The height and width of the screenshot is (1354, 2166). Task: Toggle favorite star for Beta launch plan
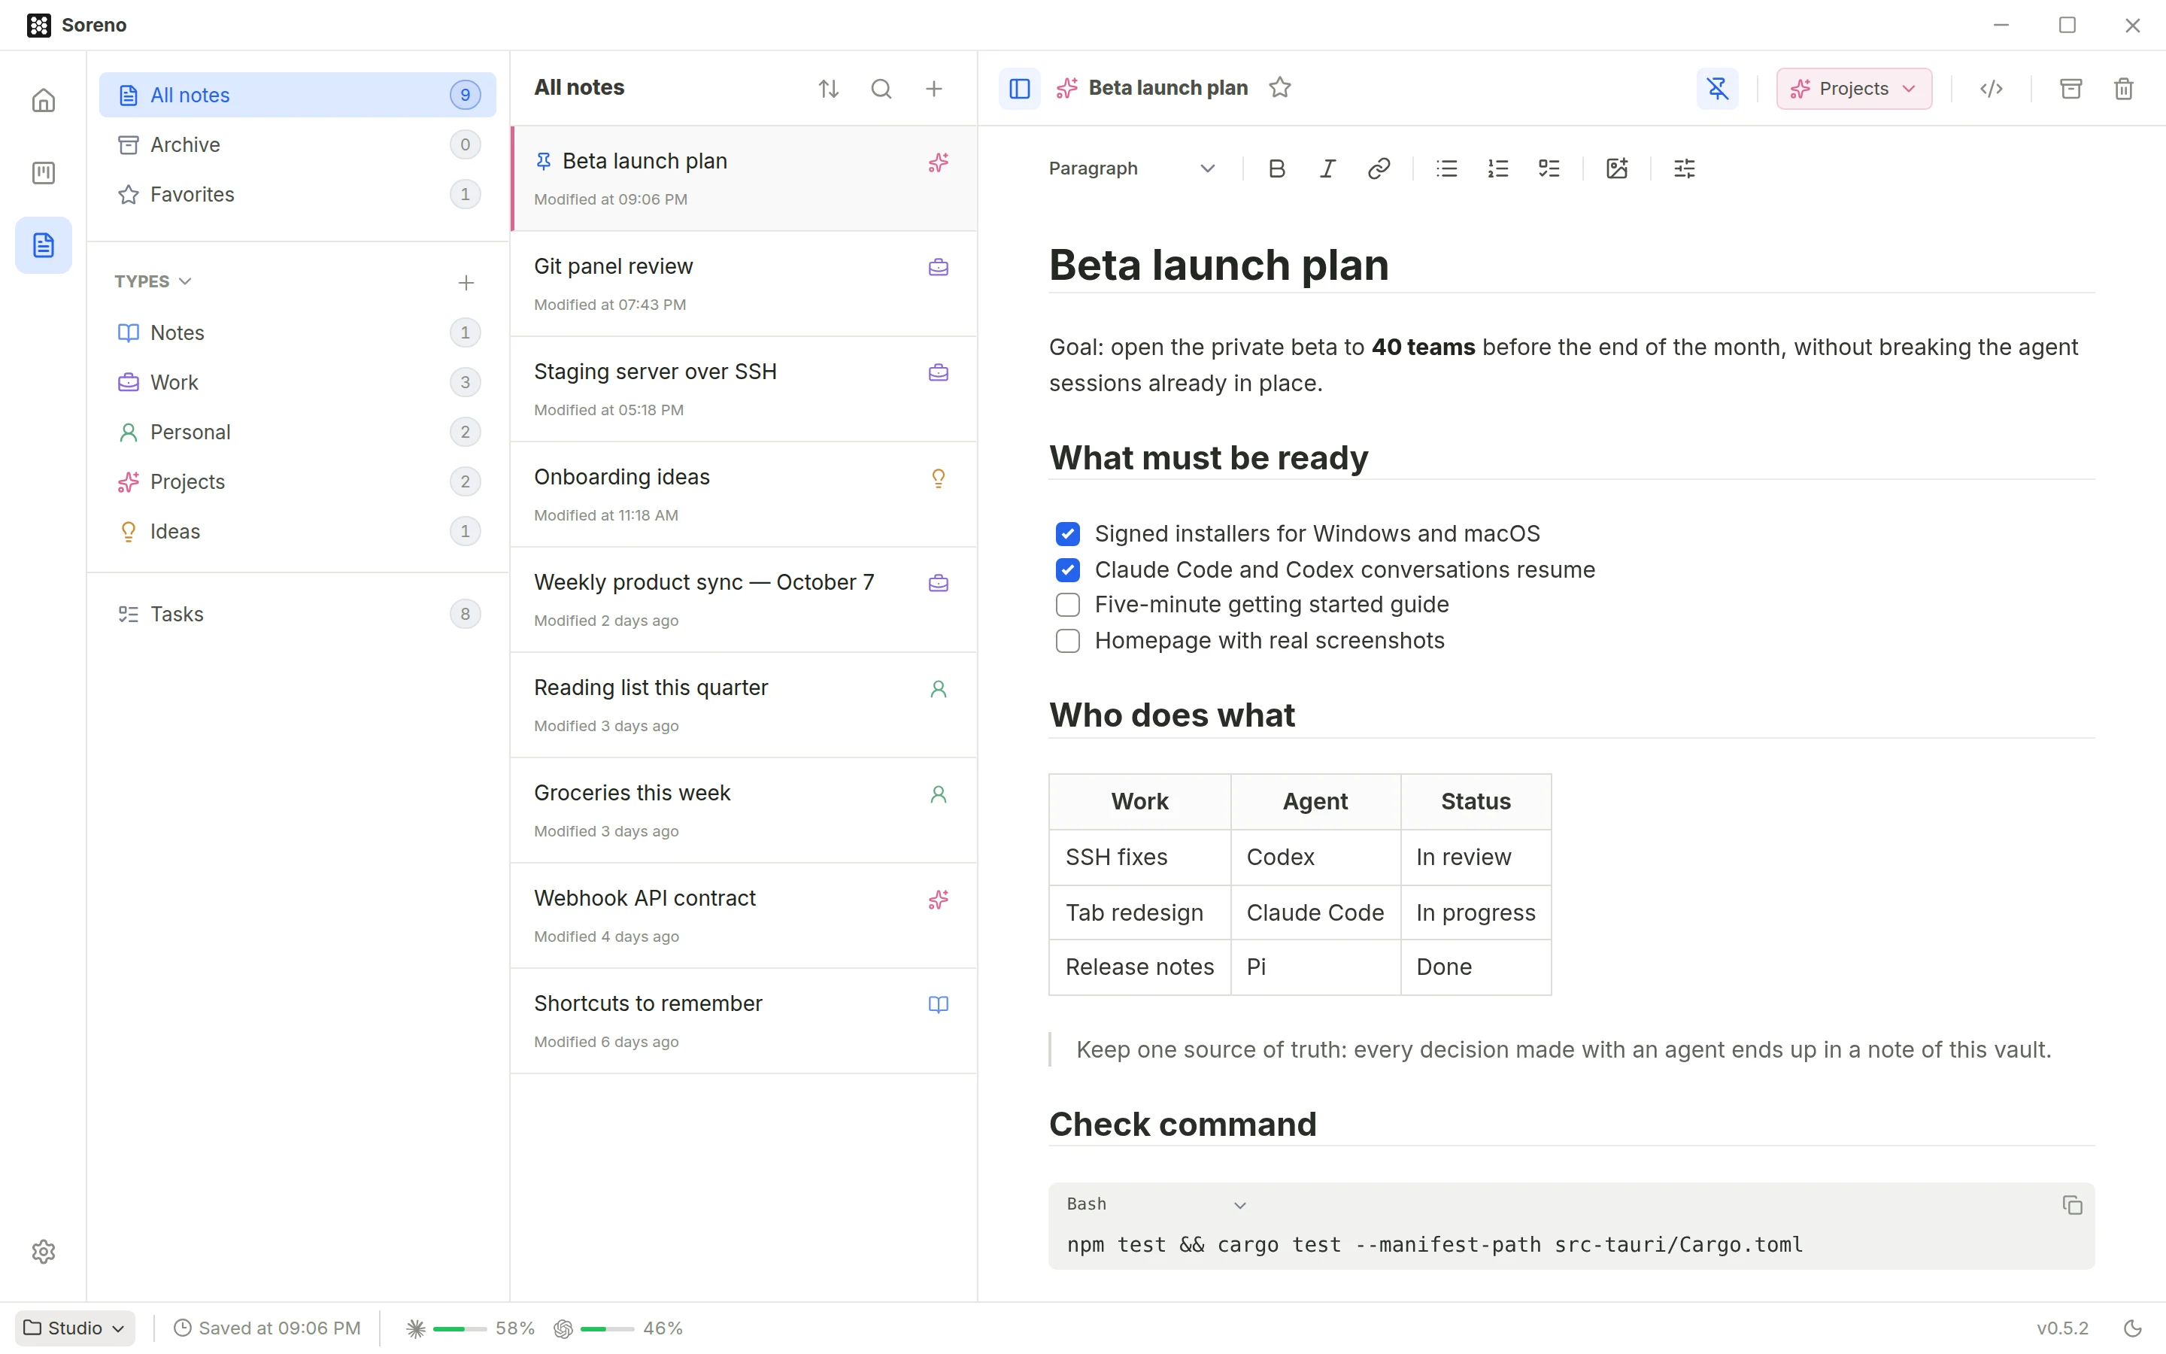[x=1280, y=88]
